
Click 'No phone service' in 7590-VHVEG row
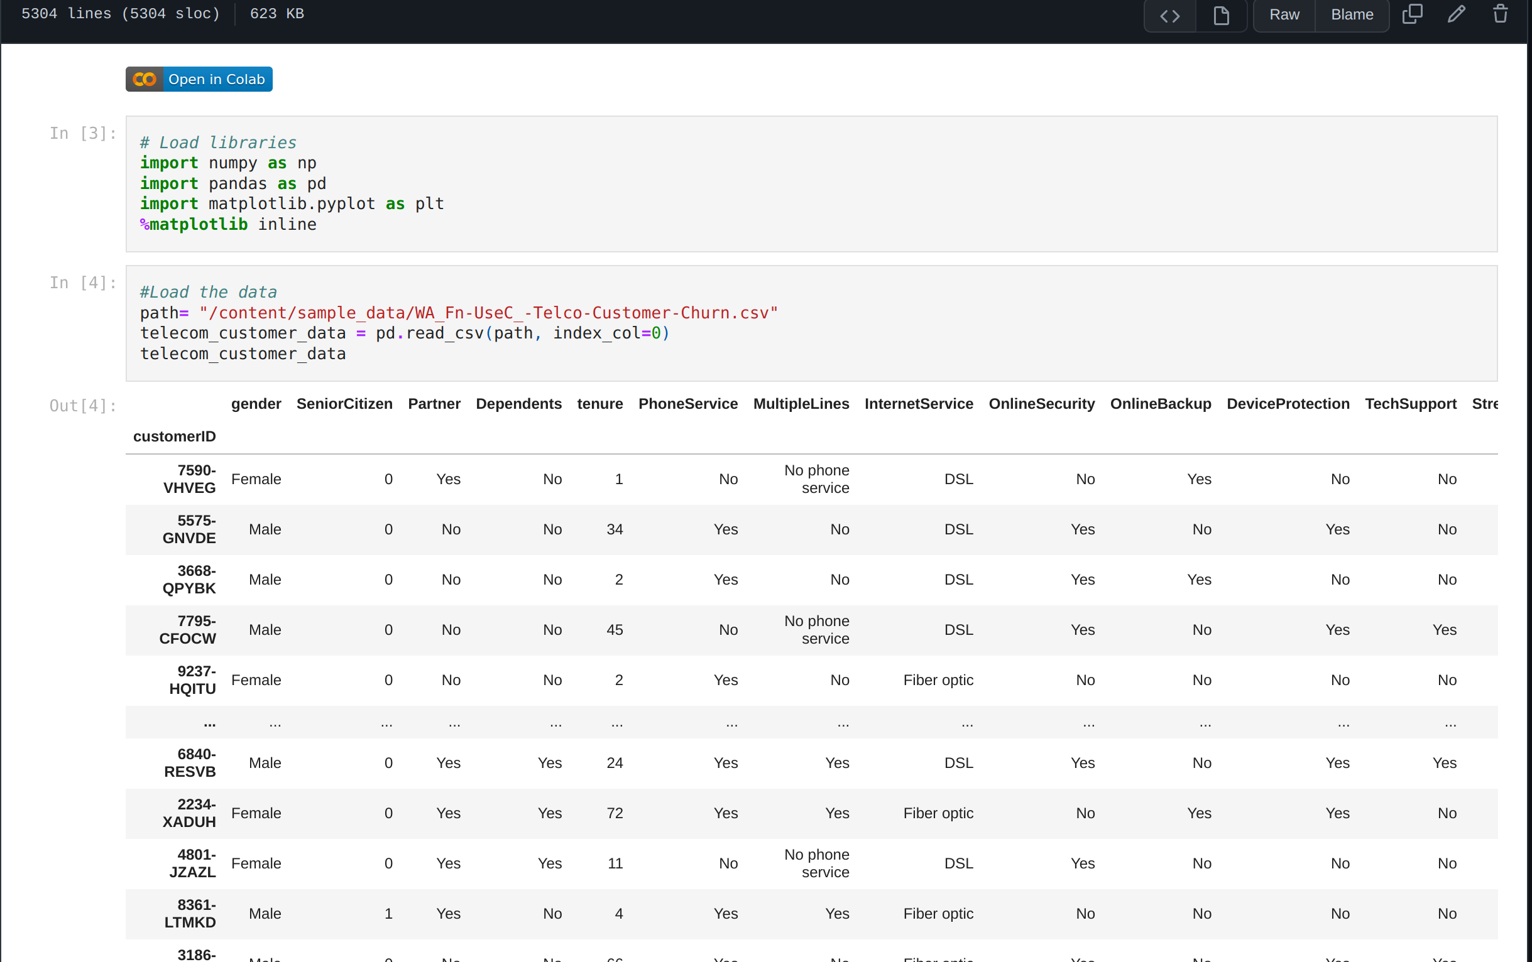[817, 479]
